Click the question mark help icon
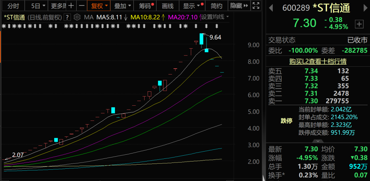The width and height of the screenshot is (370, 181). (x=67, y=17)
